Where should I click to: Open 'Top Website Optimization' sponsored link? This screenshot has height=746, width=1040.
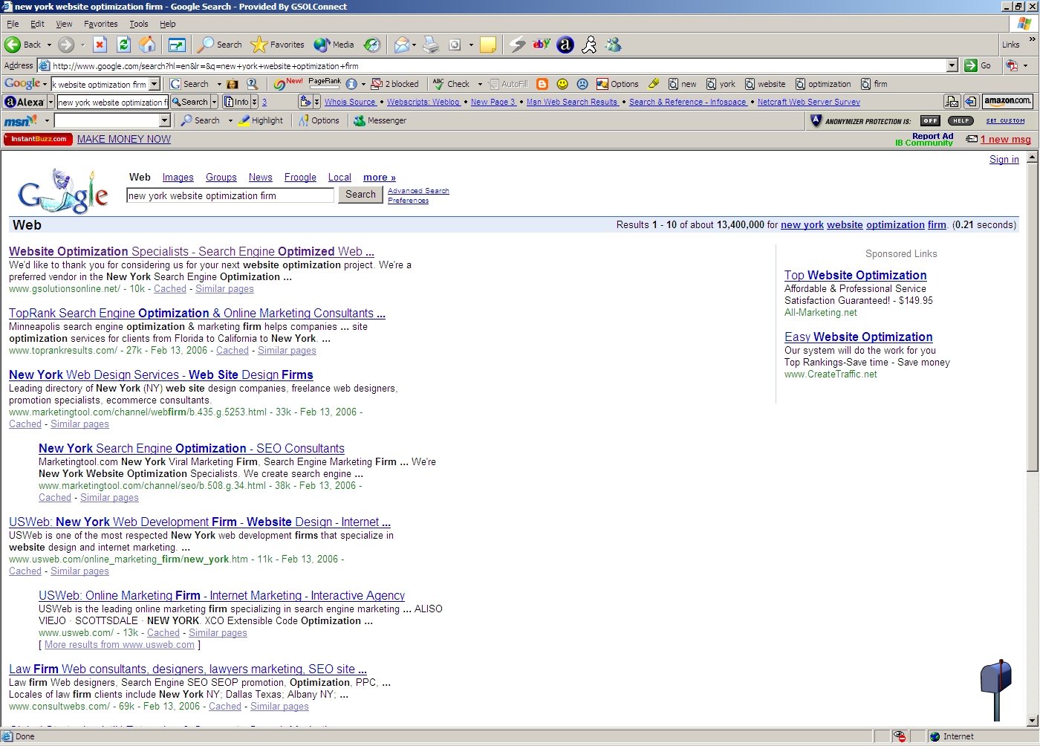pyautogui.click(x=856, y=276)
